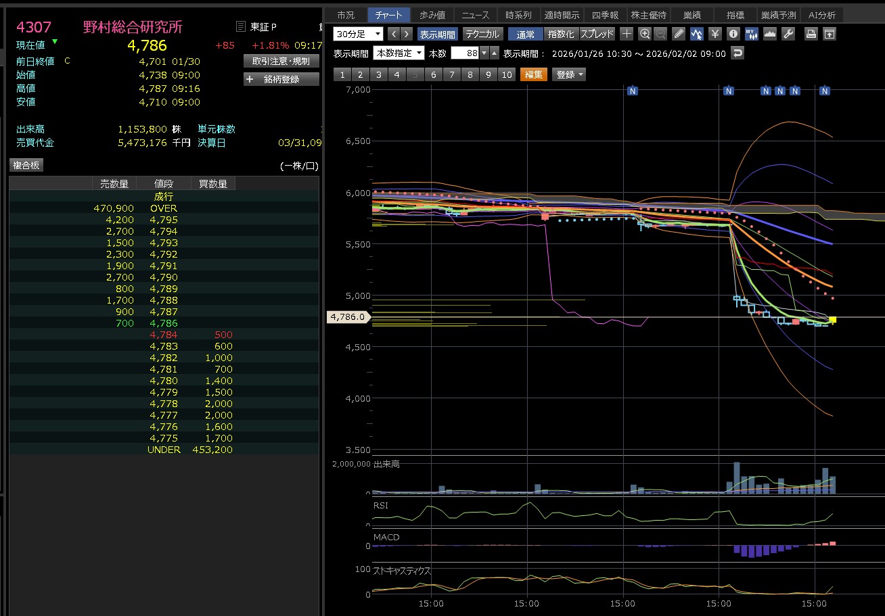Image resolution: width=885 pixels, height=616 pixels.
Task: Select the pencil drawing tool
Action: [679, 34]
